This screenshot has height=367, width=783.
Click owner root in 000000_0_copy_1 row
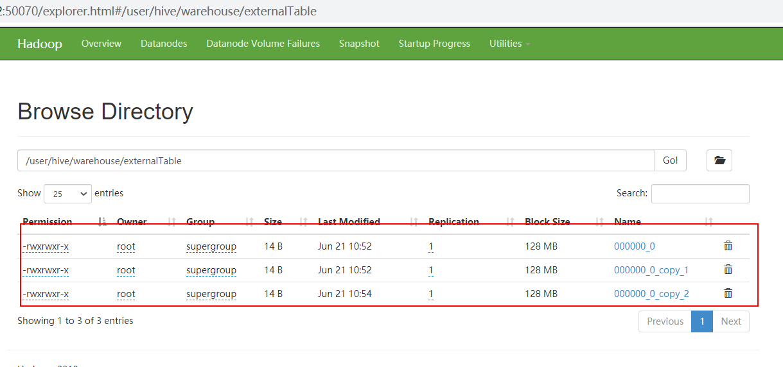126,270
